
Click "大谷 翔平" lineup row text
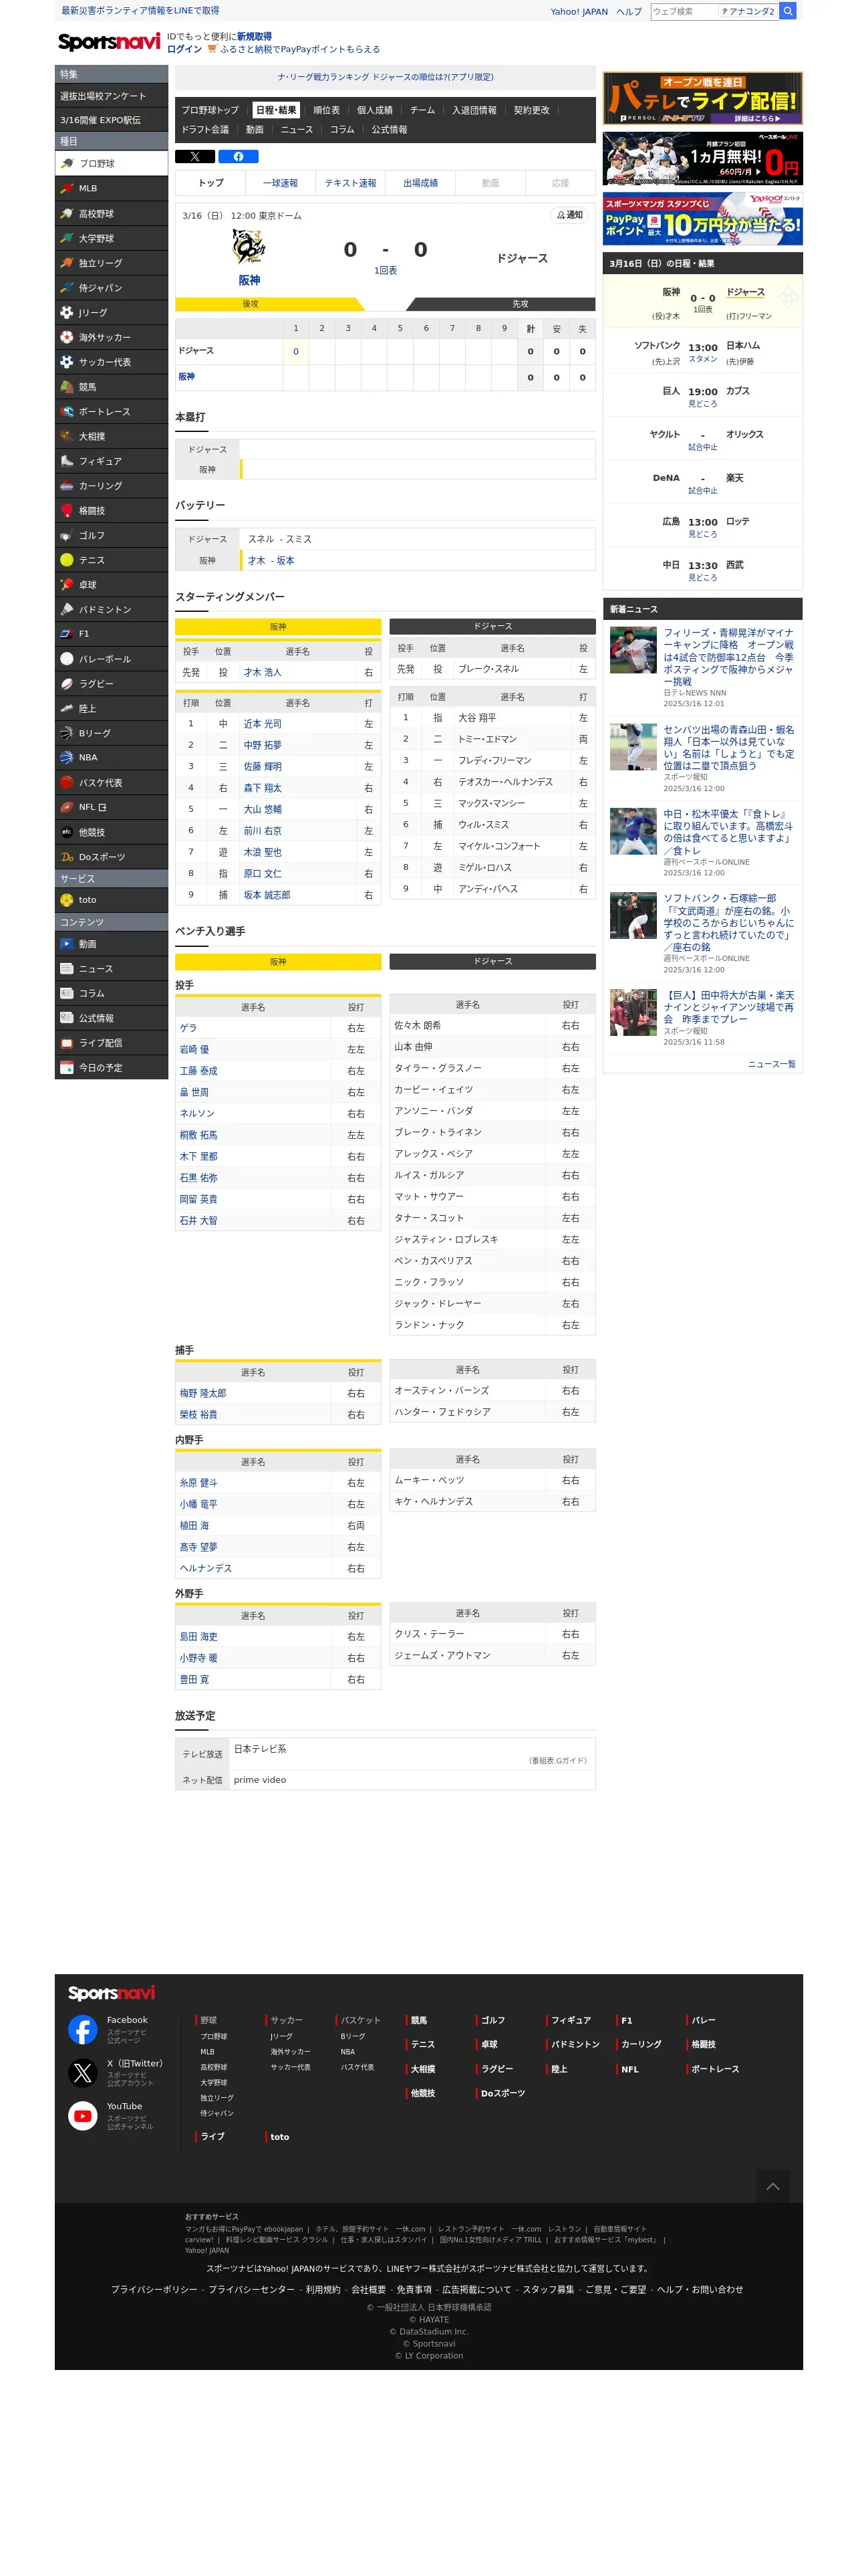click(x=477, y=718)
